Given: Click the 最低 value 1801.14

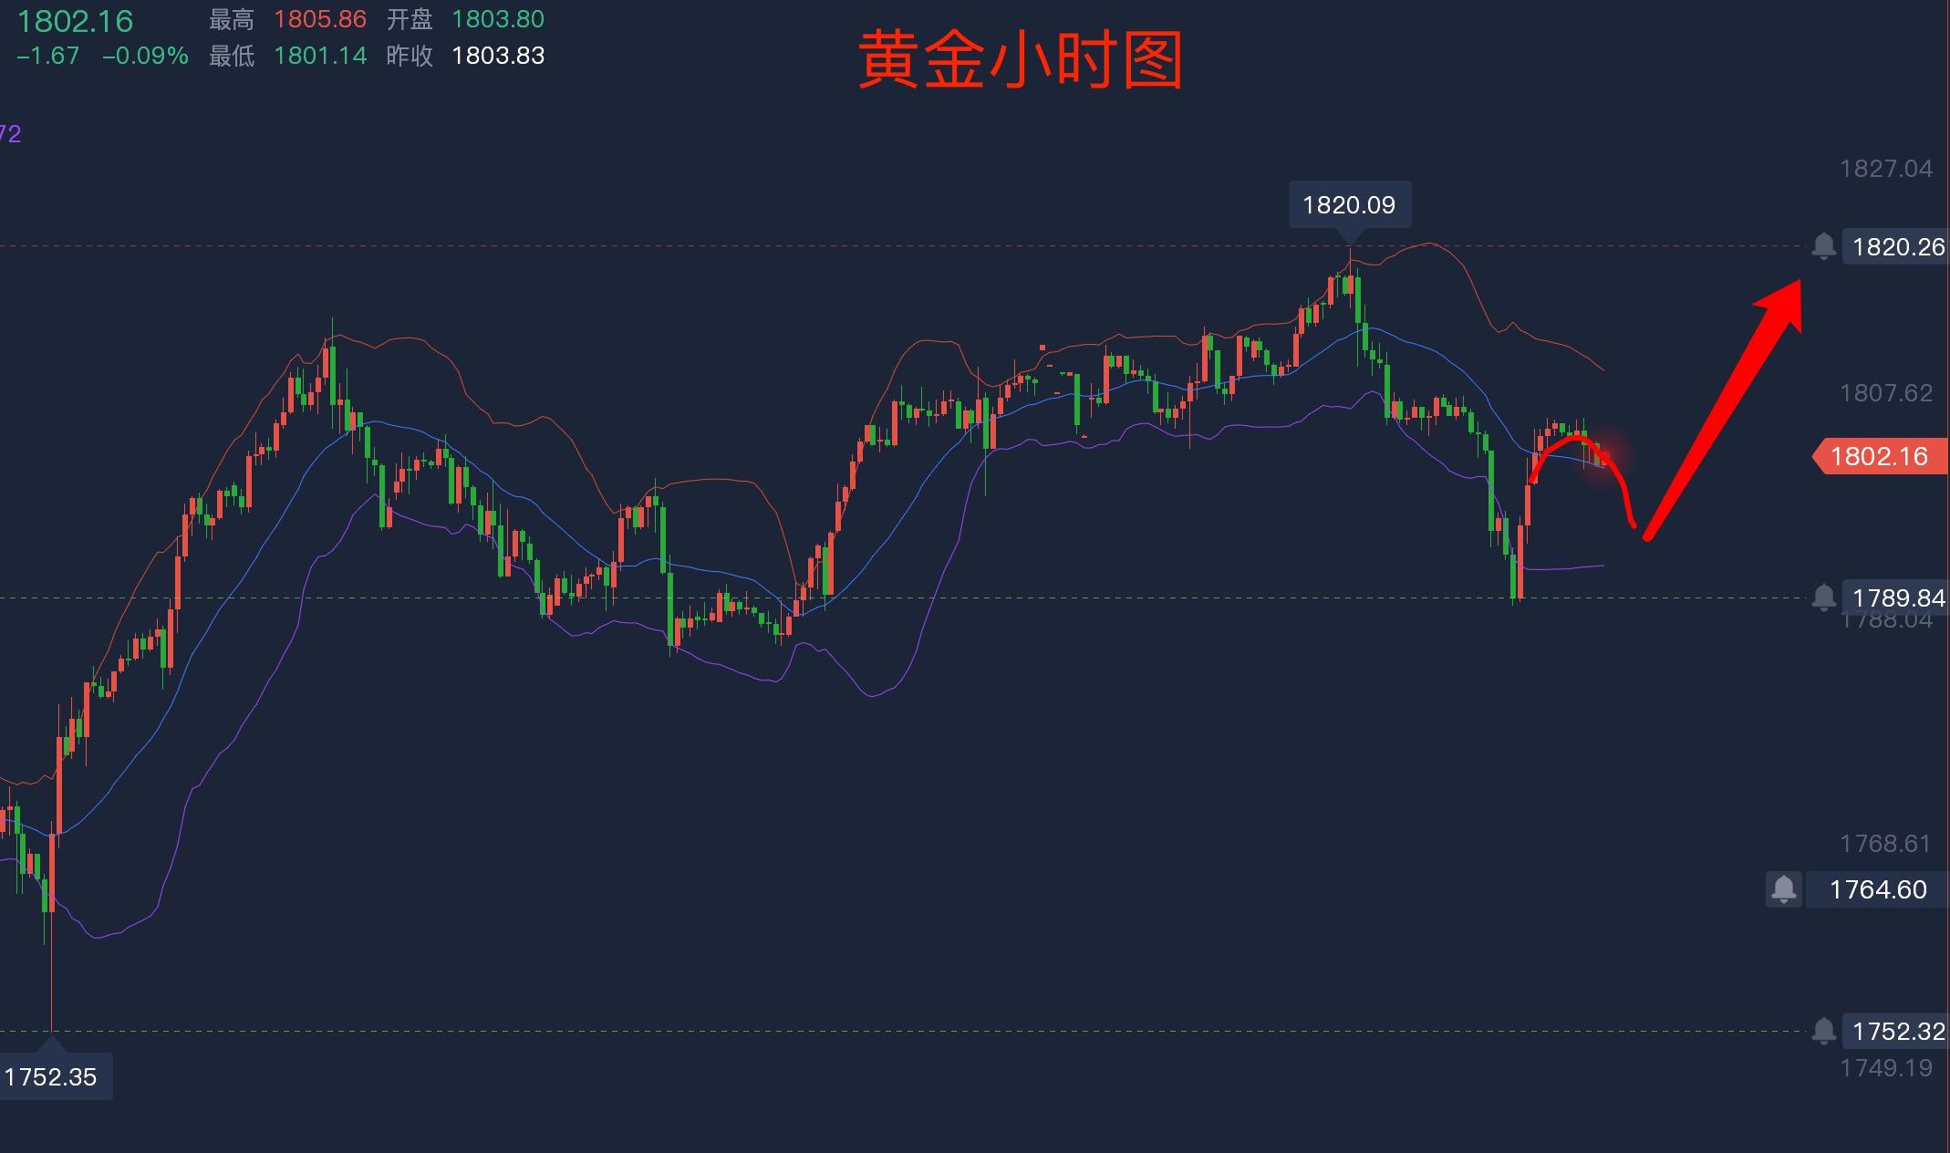Looking at the screenshot, I should point(320,56).
